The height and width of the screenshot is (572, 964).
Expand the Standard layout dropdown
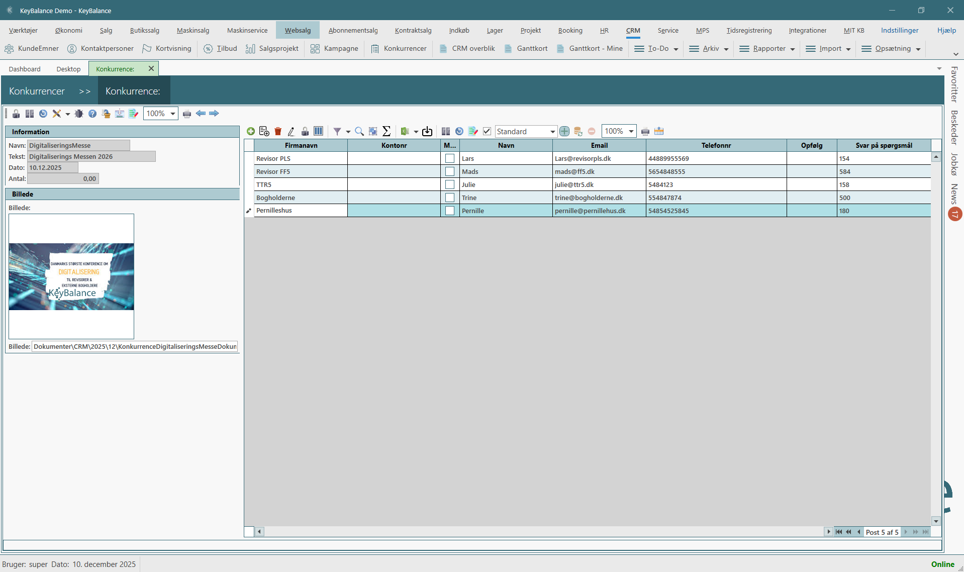click(x=552, y=132)
